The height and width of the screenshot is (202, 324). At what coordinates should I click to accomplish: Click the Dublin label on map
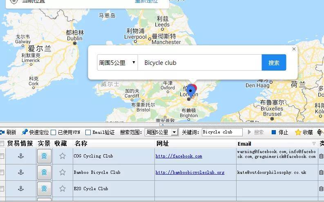tap(75, 38)
